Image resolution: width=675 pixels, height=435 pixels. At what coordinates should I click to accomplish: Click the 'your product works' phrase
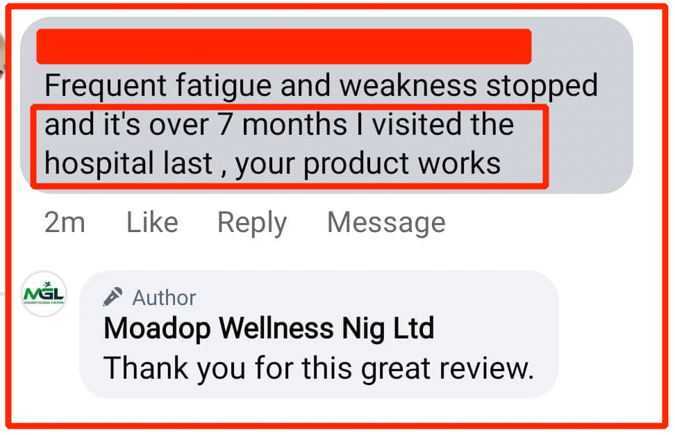(x=368, y=165)
